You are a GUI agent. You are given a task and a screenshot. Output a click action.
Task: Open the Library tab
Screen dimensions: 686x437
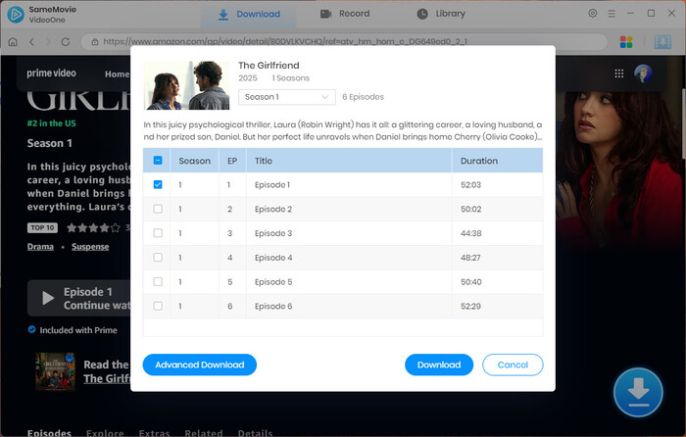441,15
